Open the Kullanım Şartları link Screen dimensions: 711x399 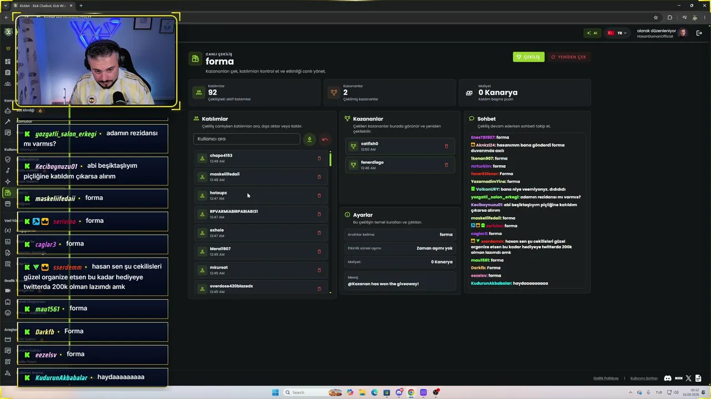click(x=644, y=378)
